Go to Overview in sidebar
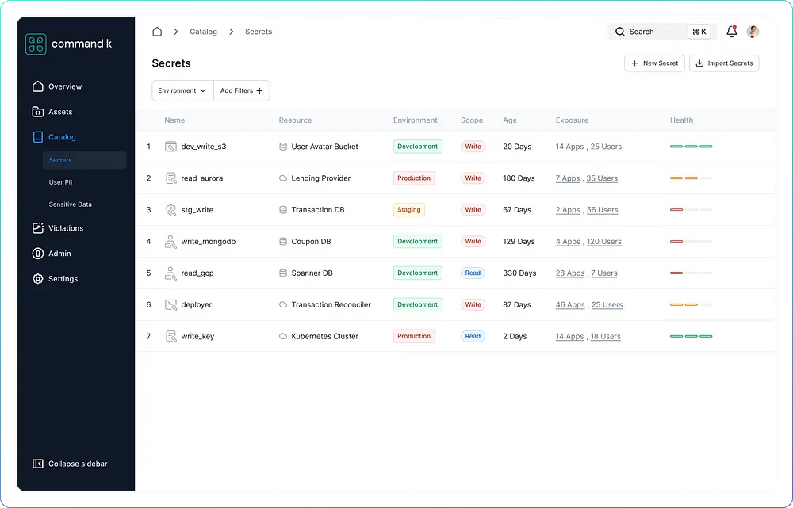793x508 pixels. (65, 86)
